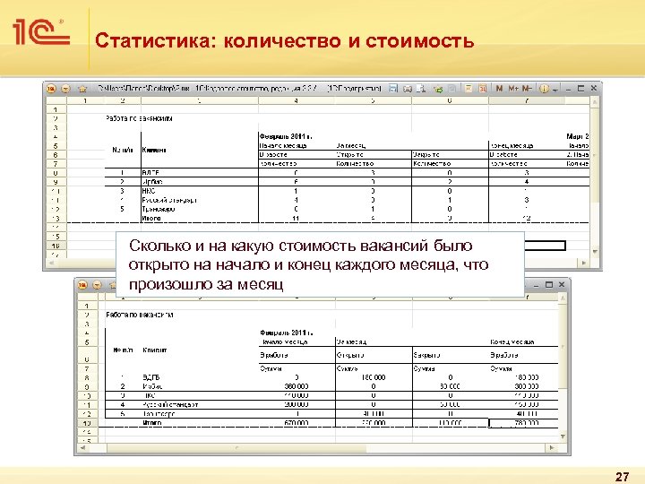Viewport: 645px width, 484px height.
Task: Minimize the bottom spreadsheet window
Action: (x=536, y=285)
